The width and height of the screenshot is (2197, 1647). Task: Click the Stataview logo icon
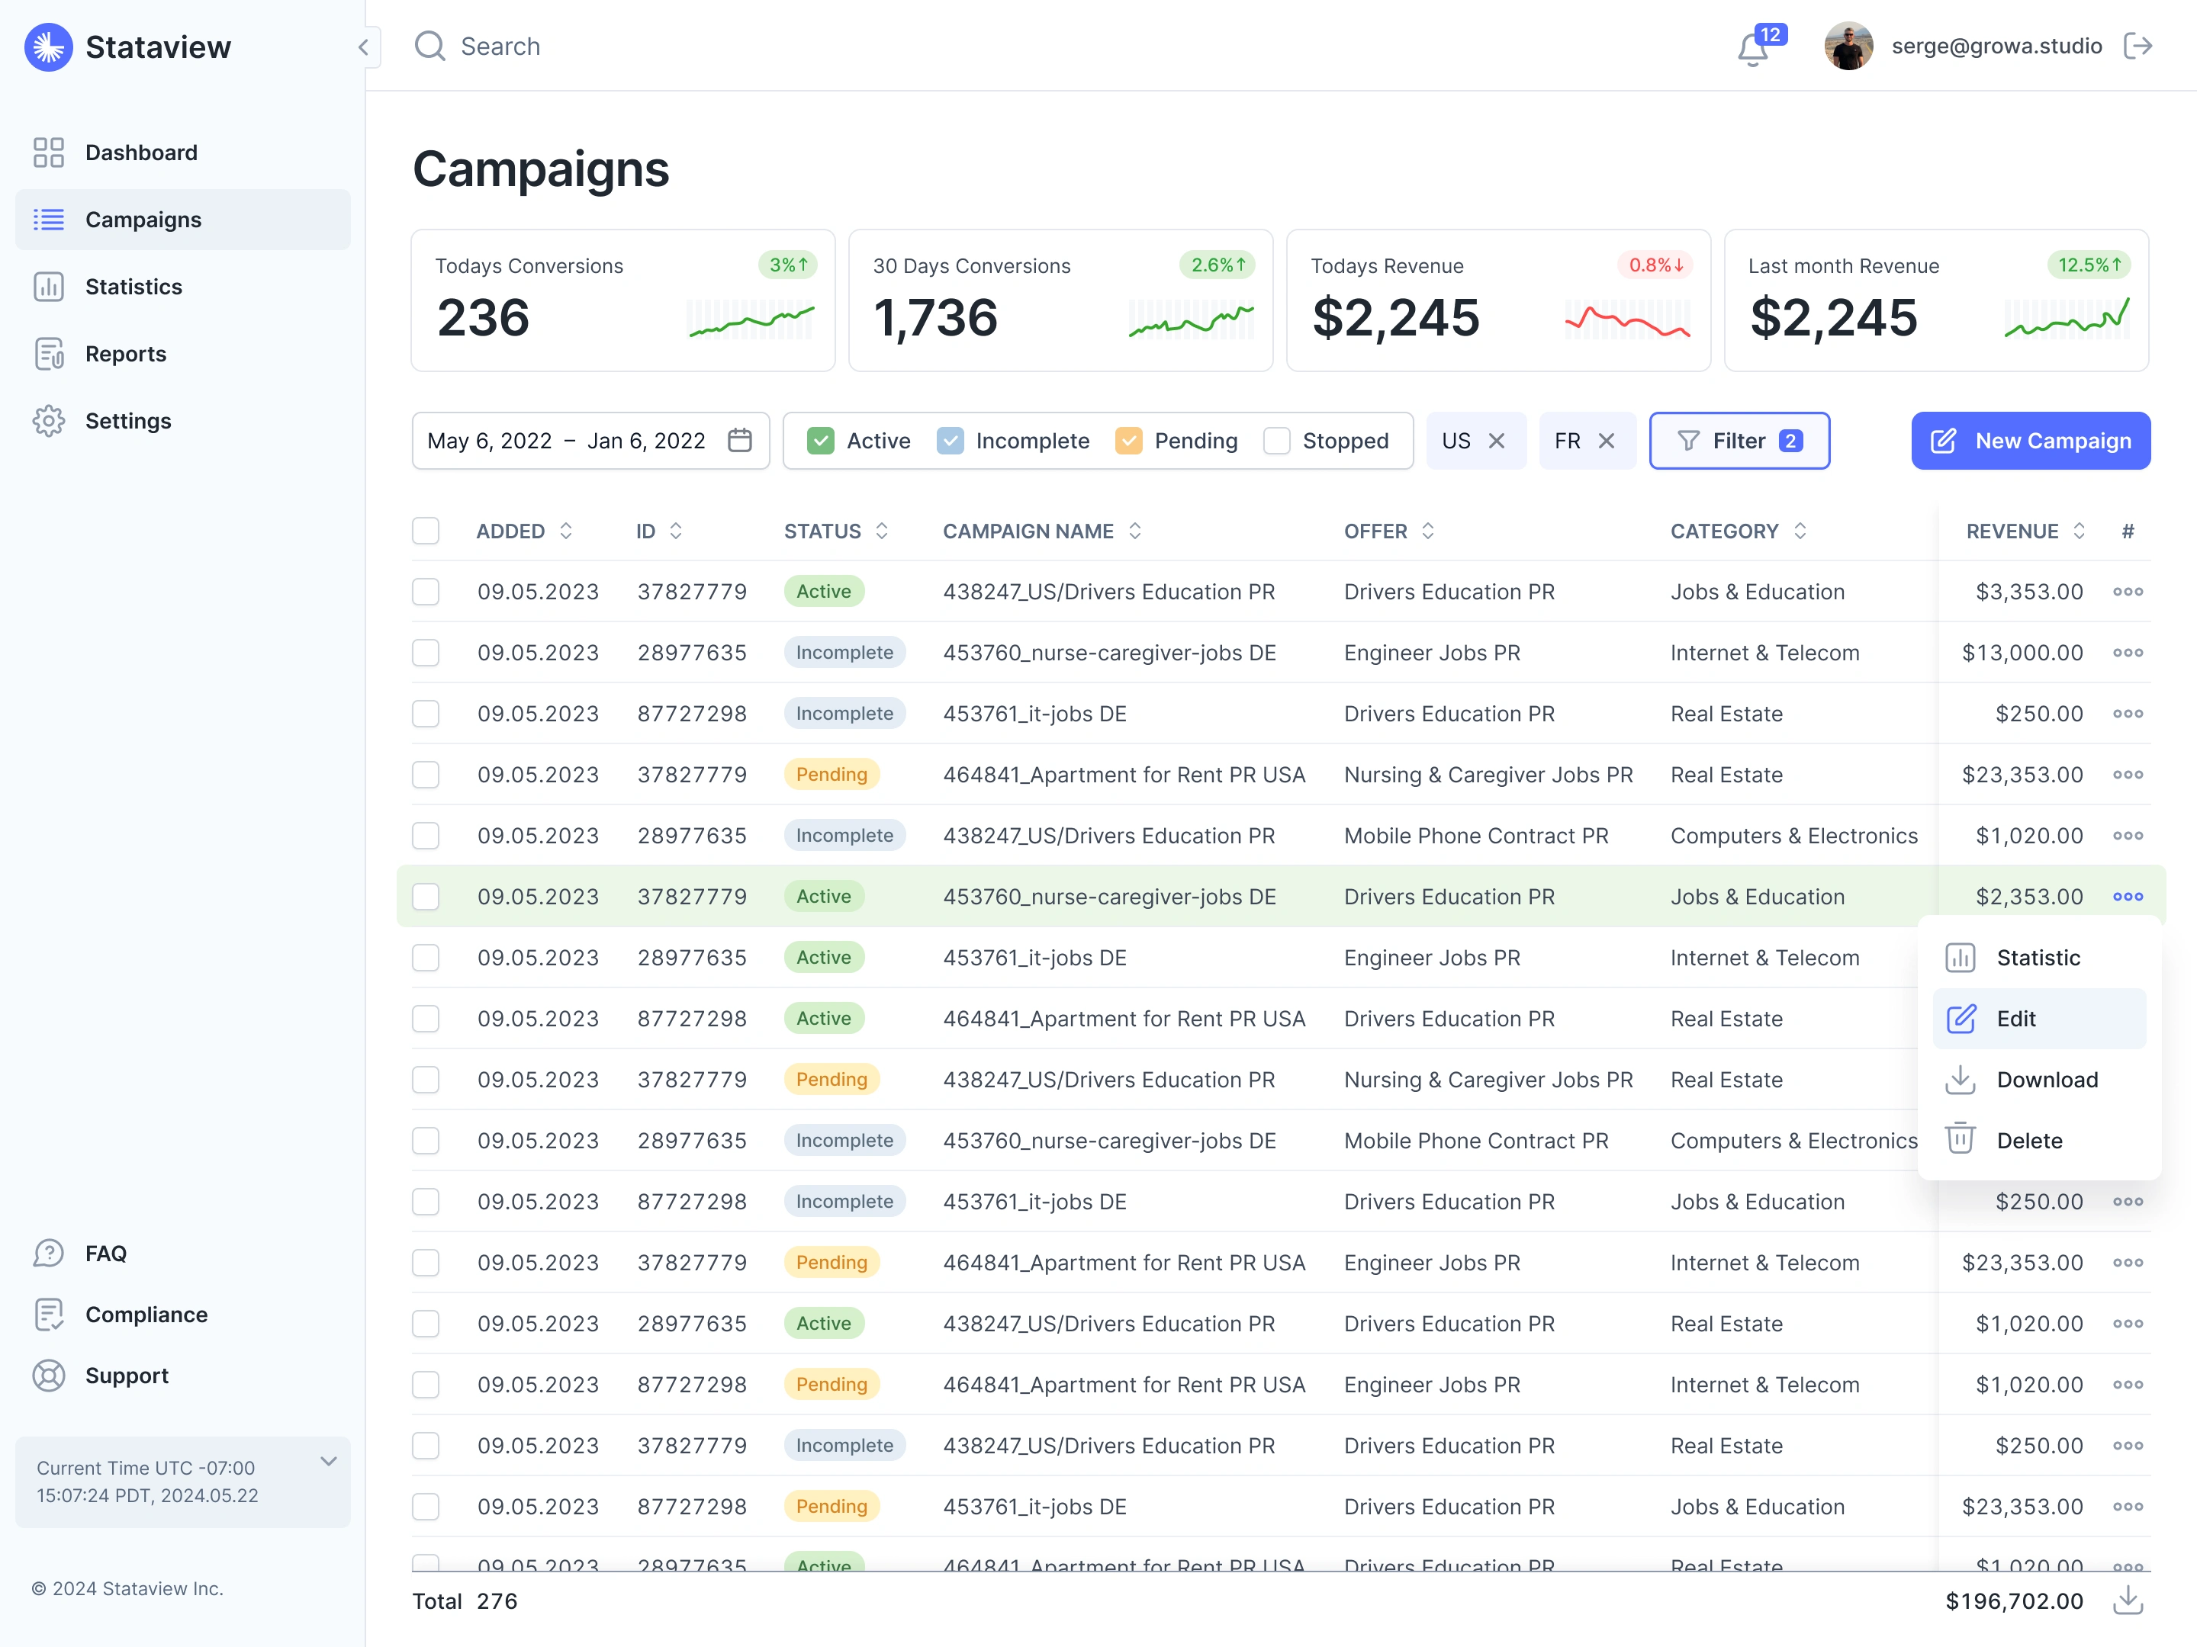coord(47,47)
